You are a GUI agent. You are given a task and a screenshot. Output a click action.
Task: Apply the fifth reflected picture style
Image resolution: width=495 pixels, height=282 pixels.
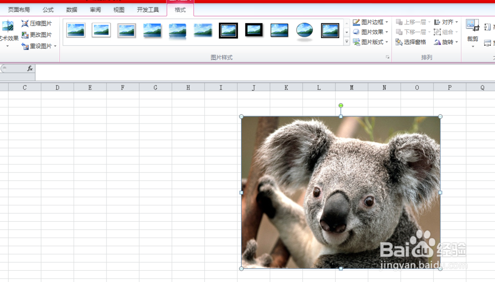click(177, 31)
